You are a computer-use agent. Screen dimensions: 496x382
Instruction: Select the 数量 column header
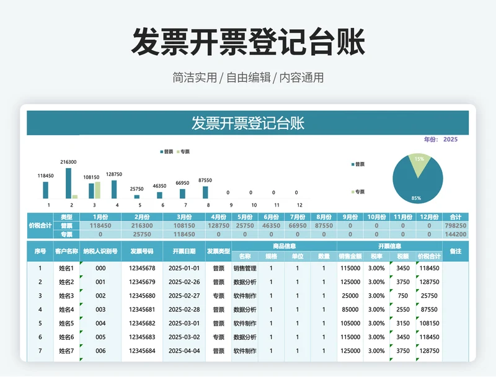(x=324, y=256)
